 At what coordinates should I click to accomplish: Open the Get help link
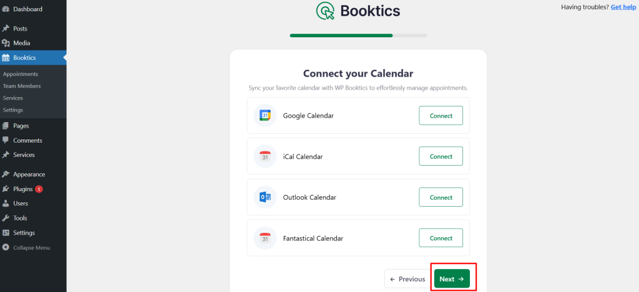pyautogui.click(x=623, y=7)
